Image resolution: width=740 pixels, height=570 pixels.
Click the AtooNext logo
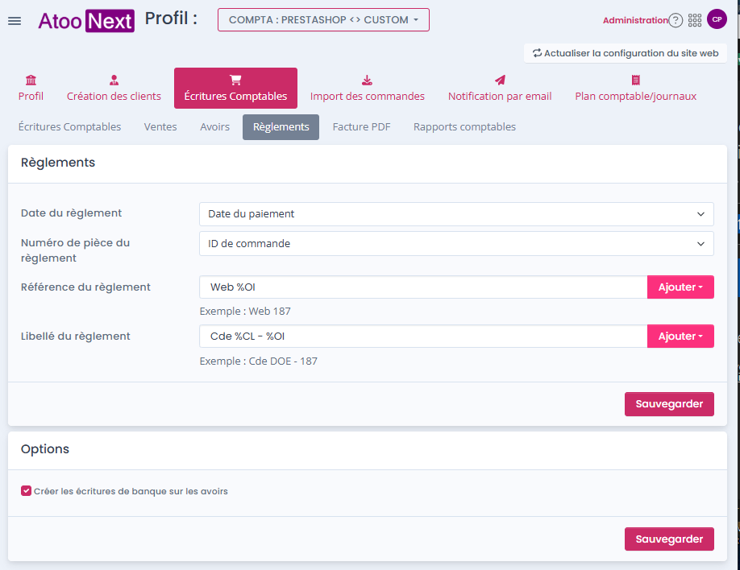[86, 21]
